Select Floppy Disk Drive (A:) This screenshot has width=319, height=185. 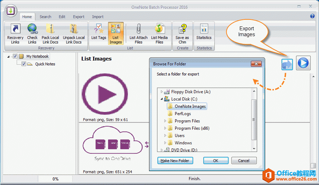187,92
